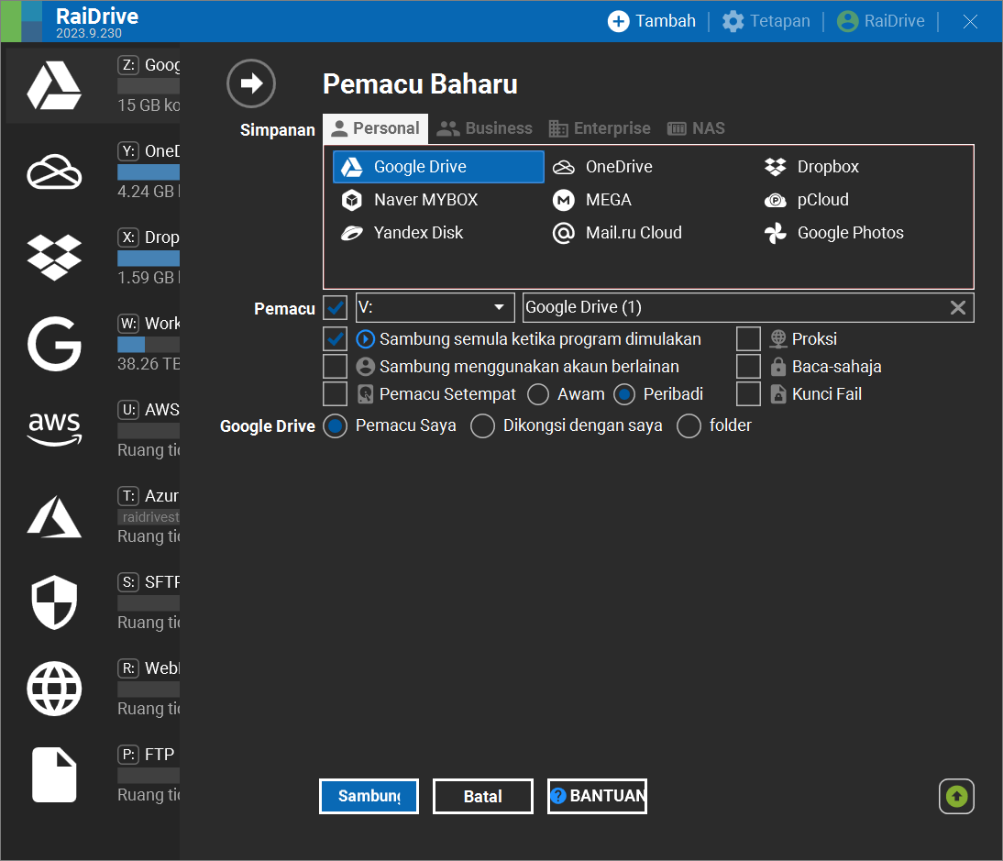Open the Tambah menu in title bar
The height and width of the screenshot is (861, 1003).
pos(653,21)
